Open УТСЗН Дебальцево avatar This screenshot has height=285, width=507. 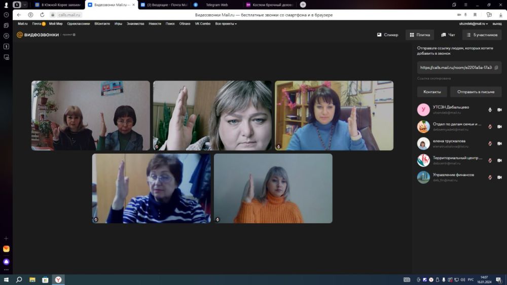pyautogui.click(x=423, y=110)
